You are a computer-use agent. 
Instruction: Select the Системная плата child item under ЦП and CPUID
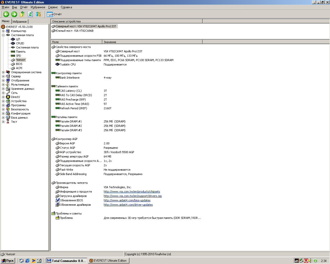(x=27, y=47)
